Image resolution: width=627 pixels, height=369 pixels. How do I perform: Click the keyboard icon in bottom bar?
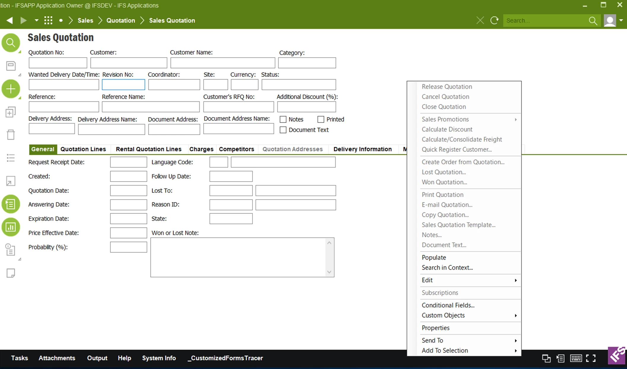[576, 358]
